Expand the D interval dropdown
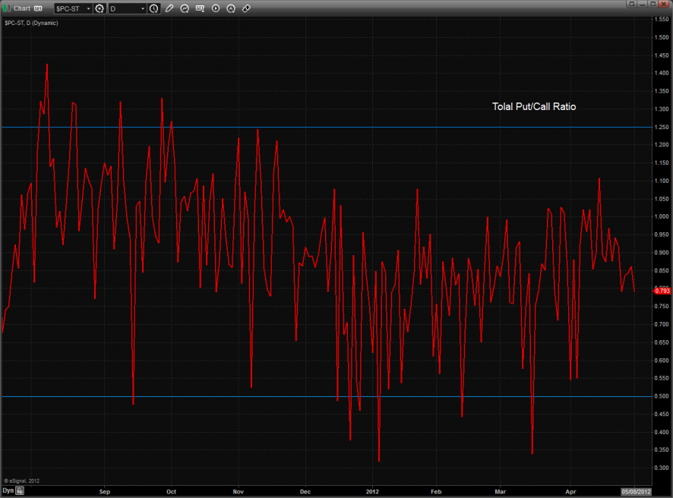 pyautogui.click(x=143, y=8)
